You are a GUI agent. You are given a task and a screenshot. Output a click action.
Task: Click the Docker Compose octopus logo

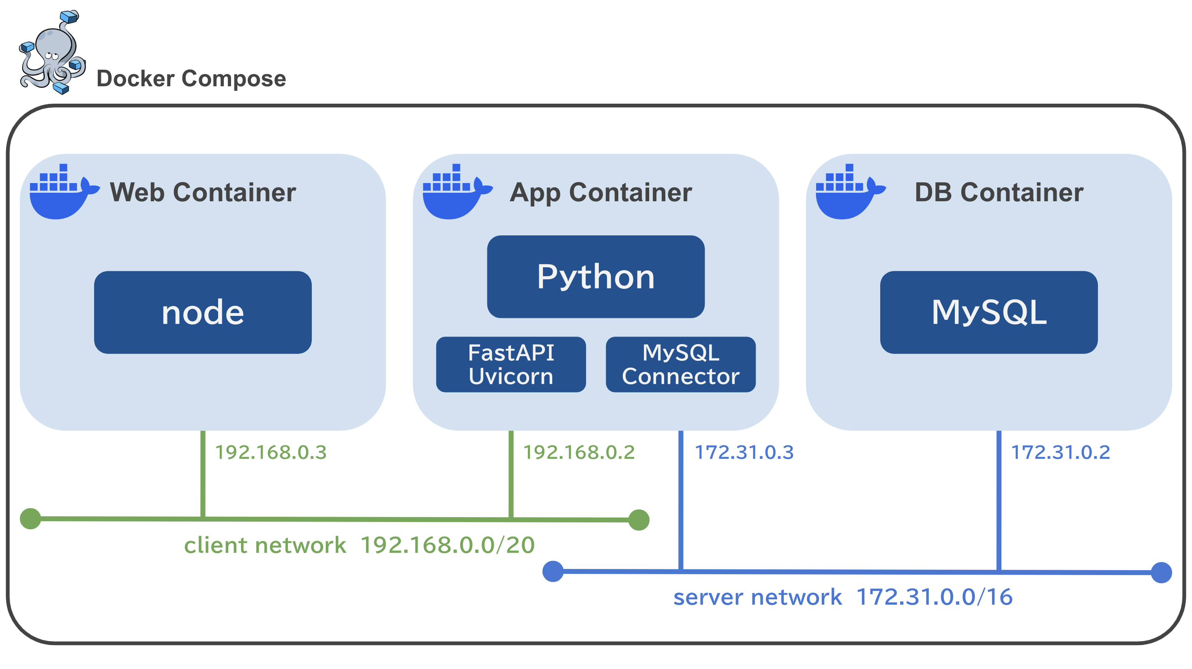(x=52, y=52)
